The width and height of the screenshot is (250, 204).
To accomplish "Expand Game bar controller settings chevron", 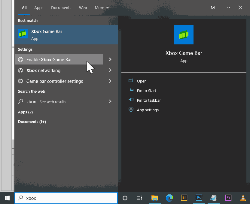I will (110, 81).
